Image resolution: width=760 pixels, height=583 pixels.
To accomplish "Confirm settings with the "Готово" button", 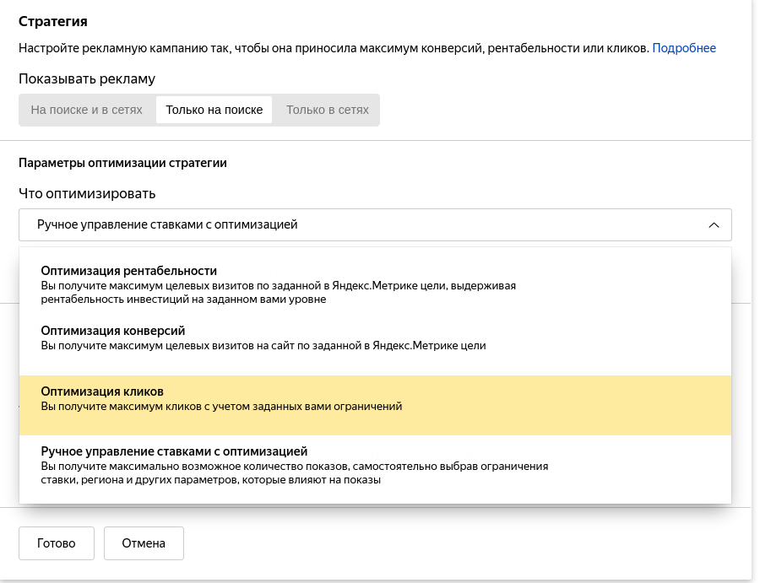I will [56, 543].
